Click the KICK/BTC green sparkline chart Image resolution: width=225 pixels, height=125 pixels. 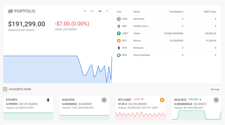coord(196,115)
